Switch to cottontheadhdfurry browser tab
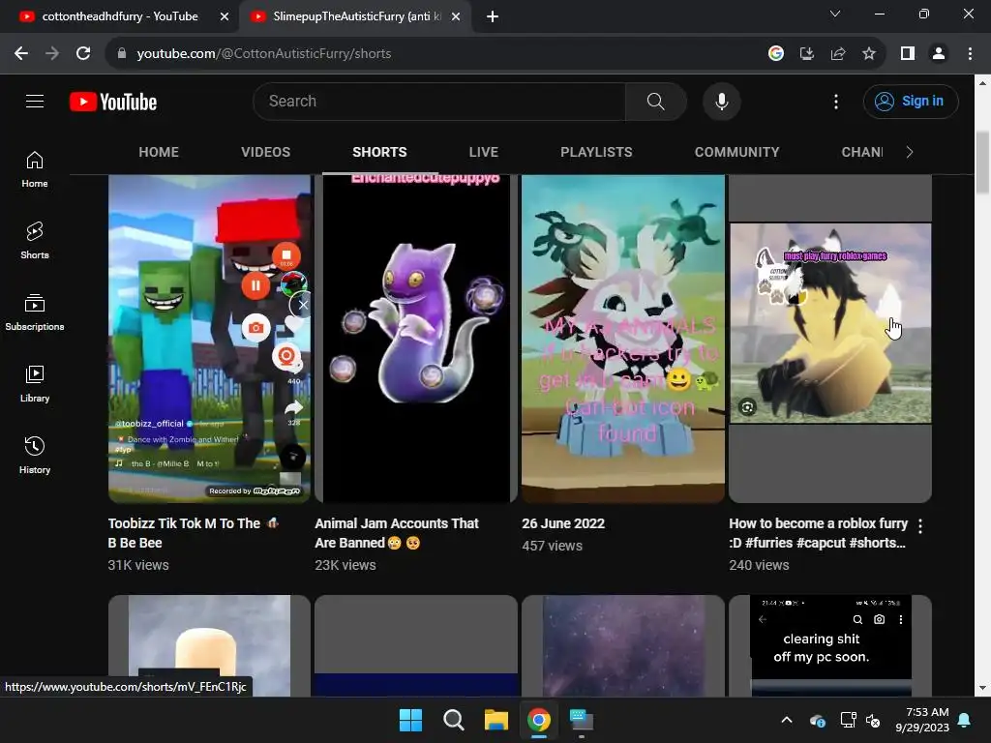Viewport: 991px width, 743px height. 119,16
